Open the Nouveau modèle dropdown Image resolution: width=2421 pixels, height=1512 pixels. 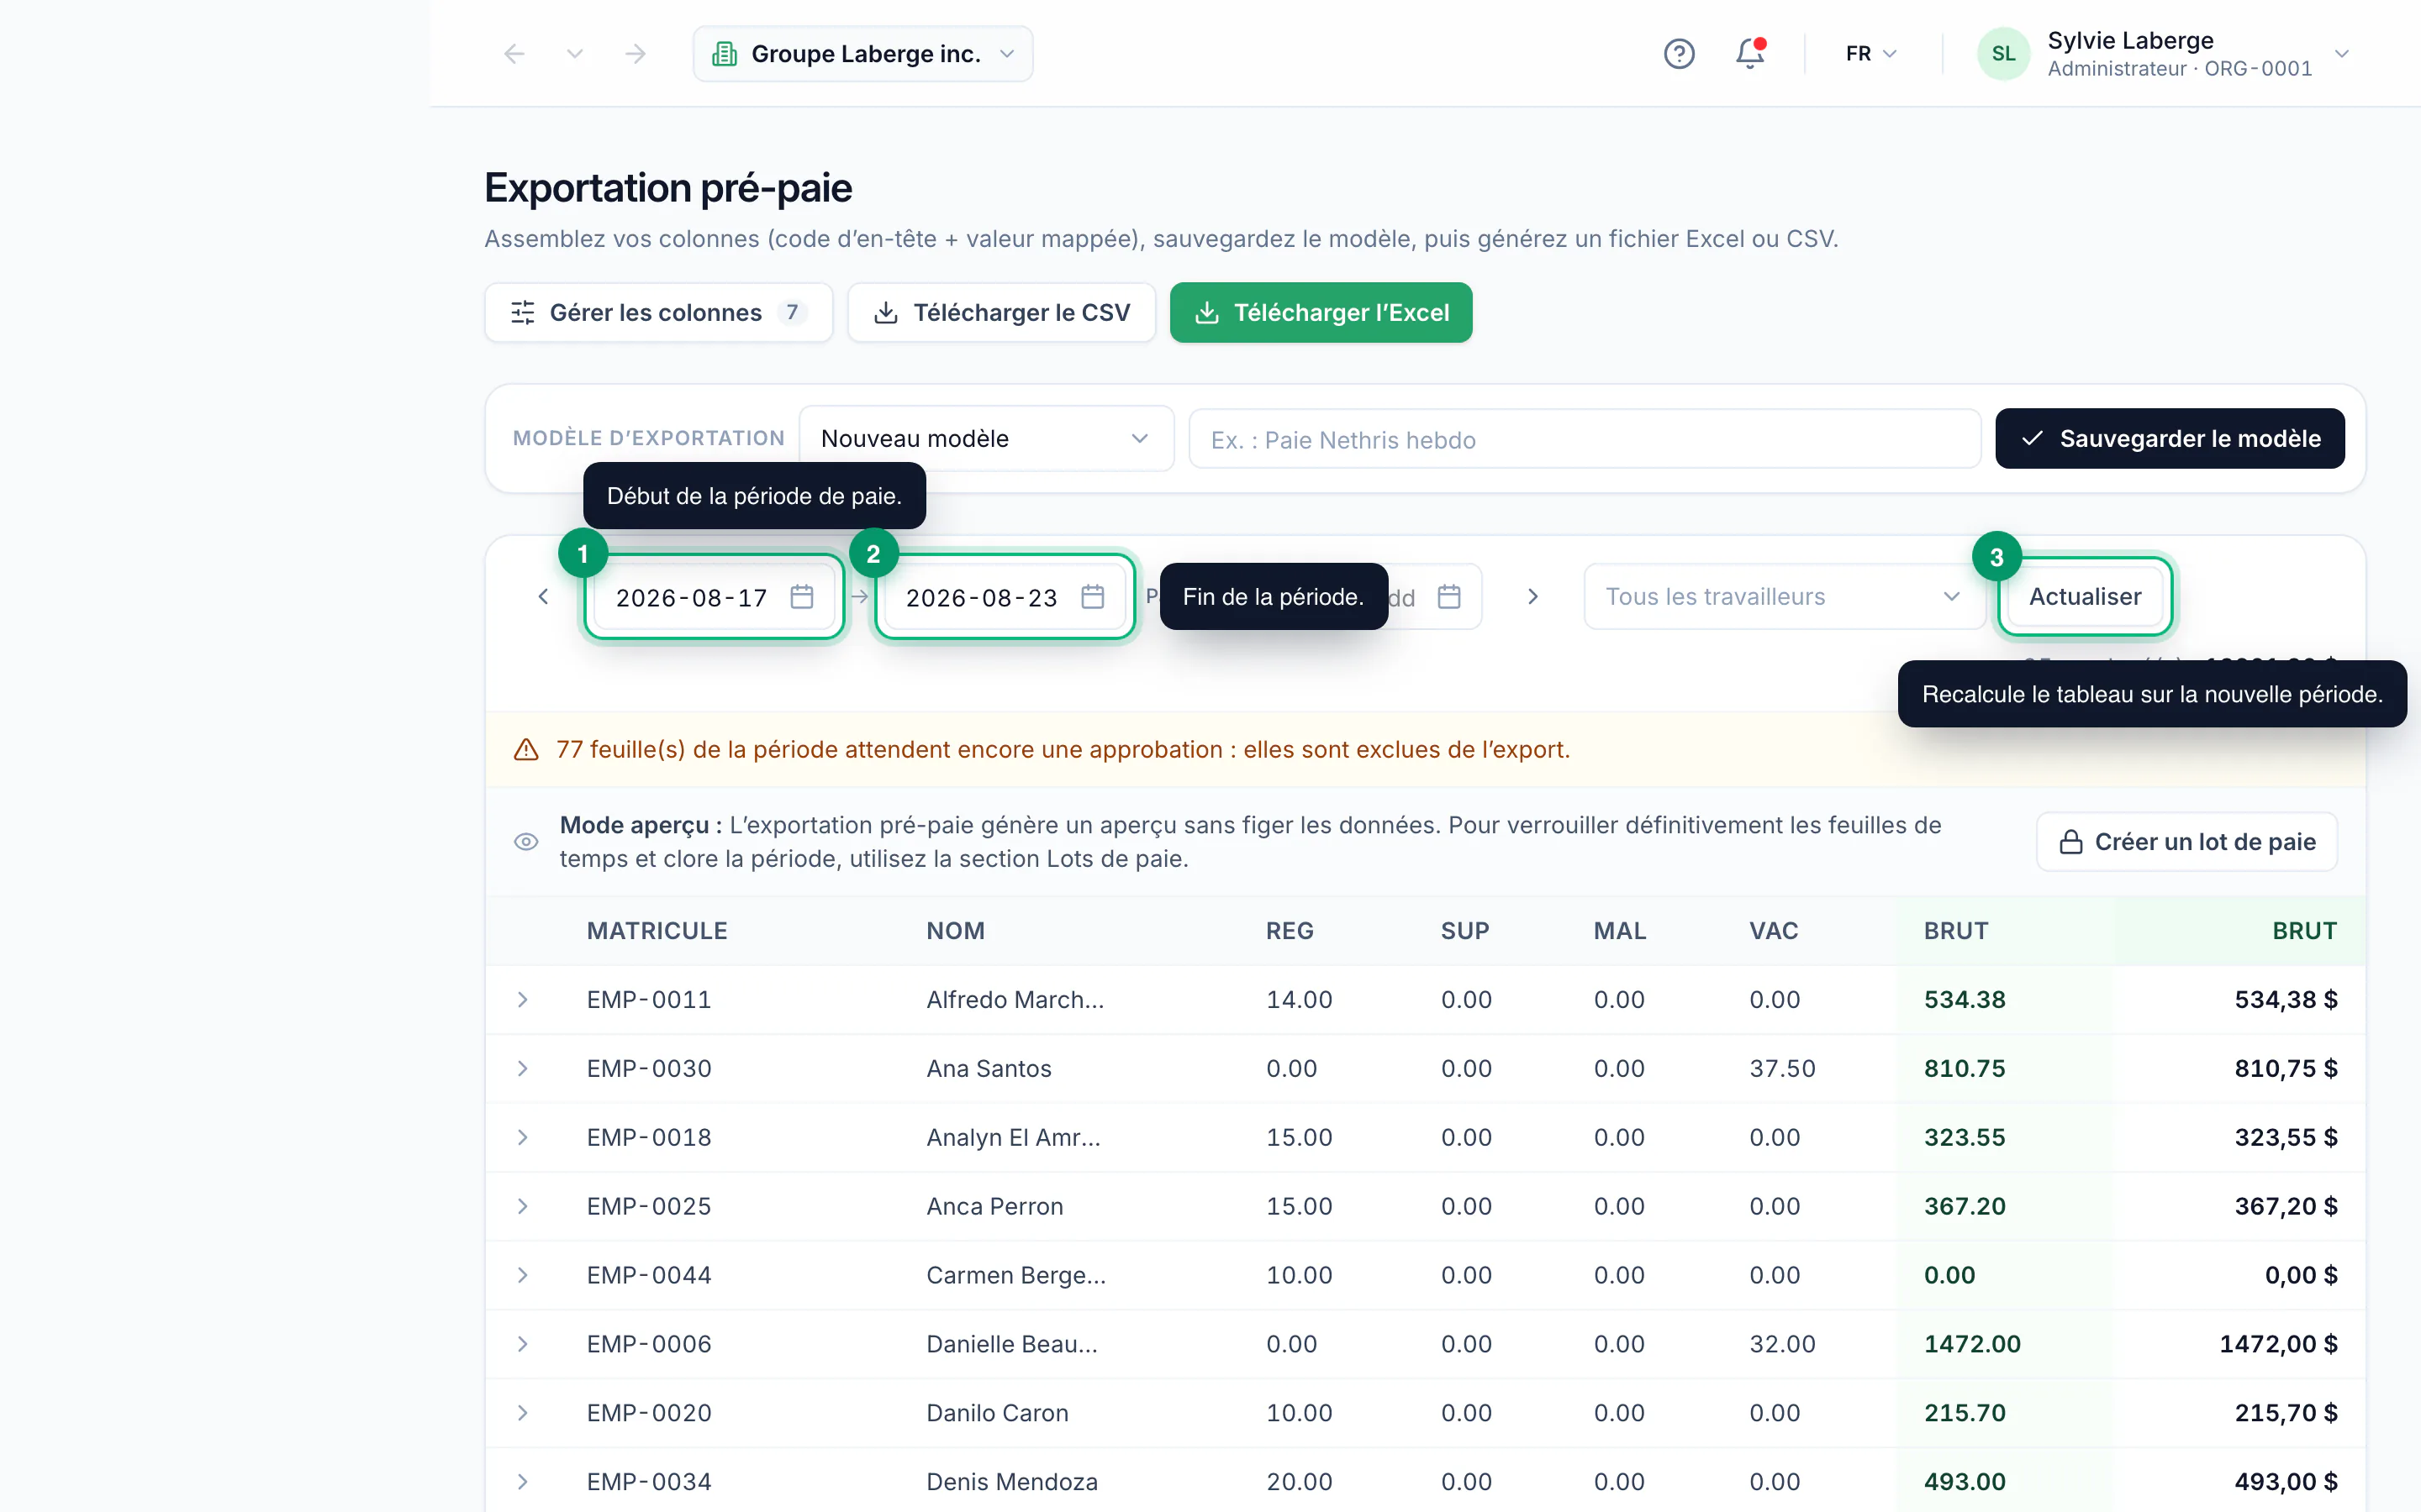(x=985, y=438)
